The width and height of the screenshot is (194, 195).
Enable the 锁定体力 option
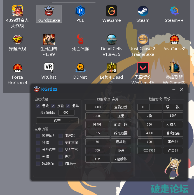tap(38, 136)
